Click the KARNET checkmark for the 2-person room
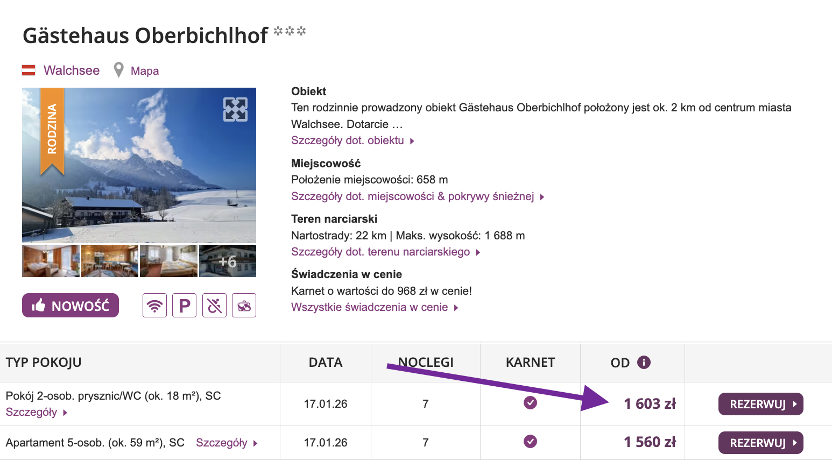Viewport: 832px width, 468px height. pos(530,403)
